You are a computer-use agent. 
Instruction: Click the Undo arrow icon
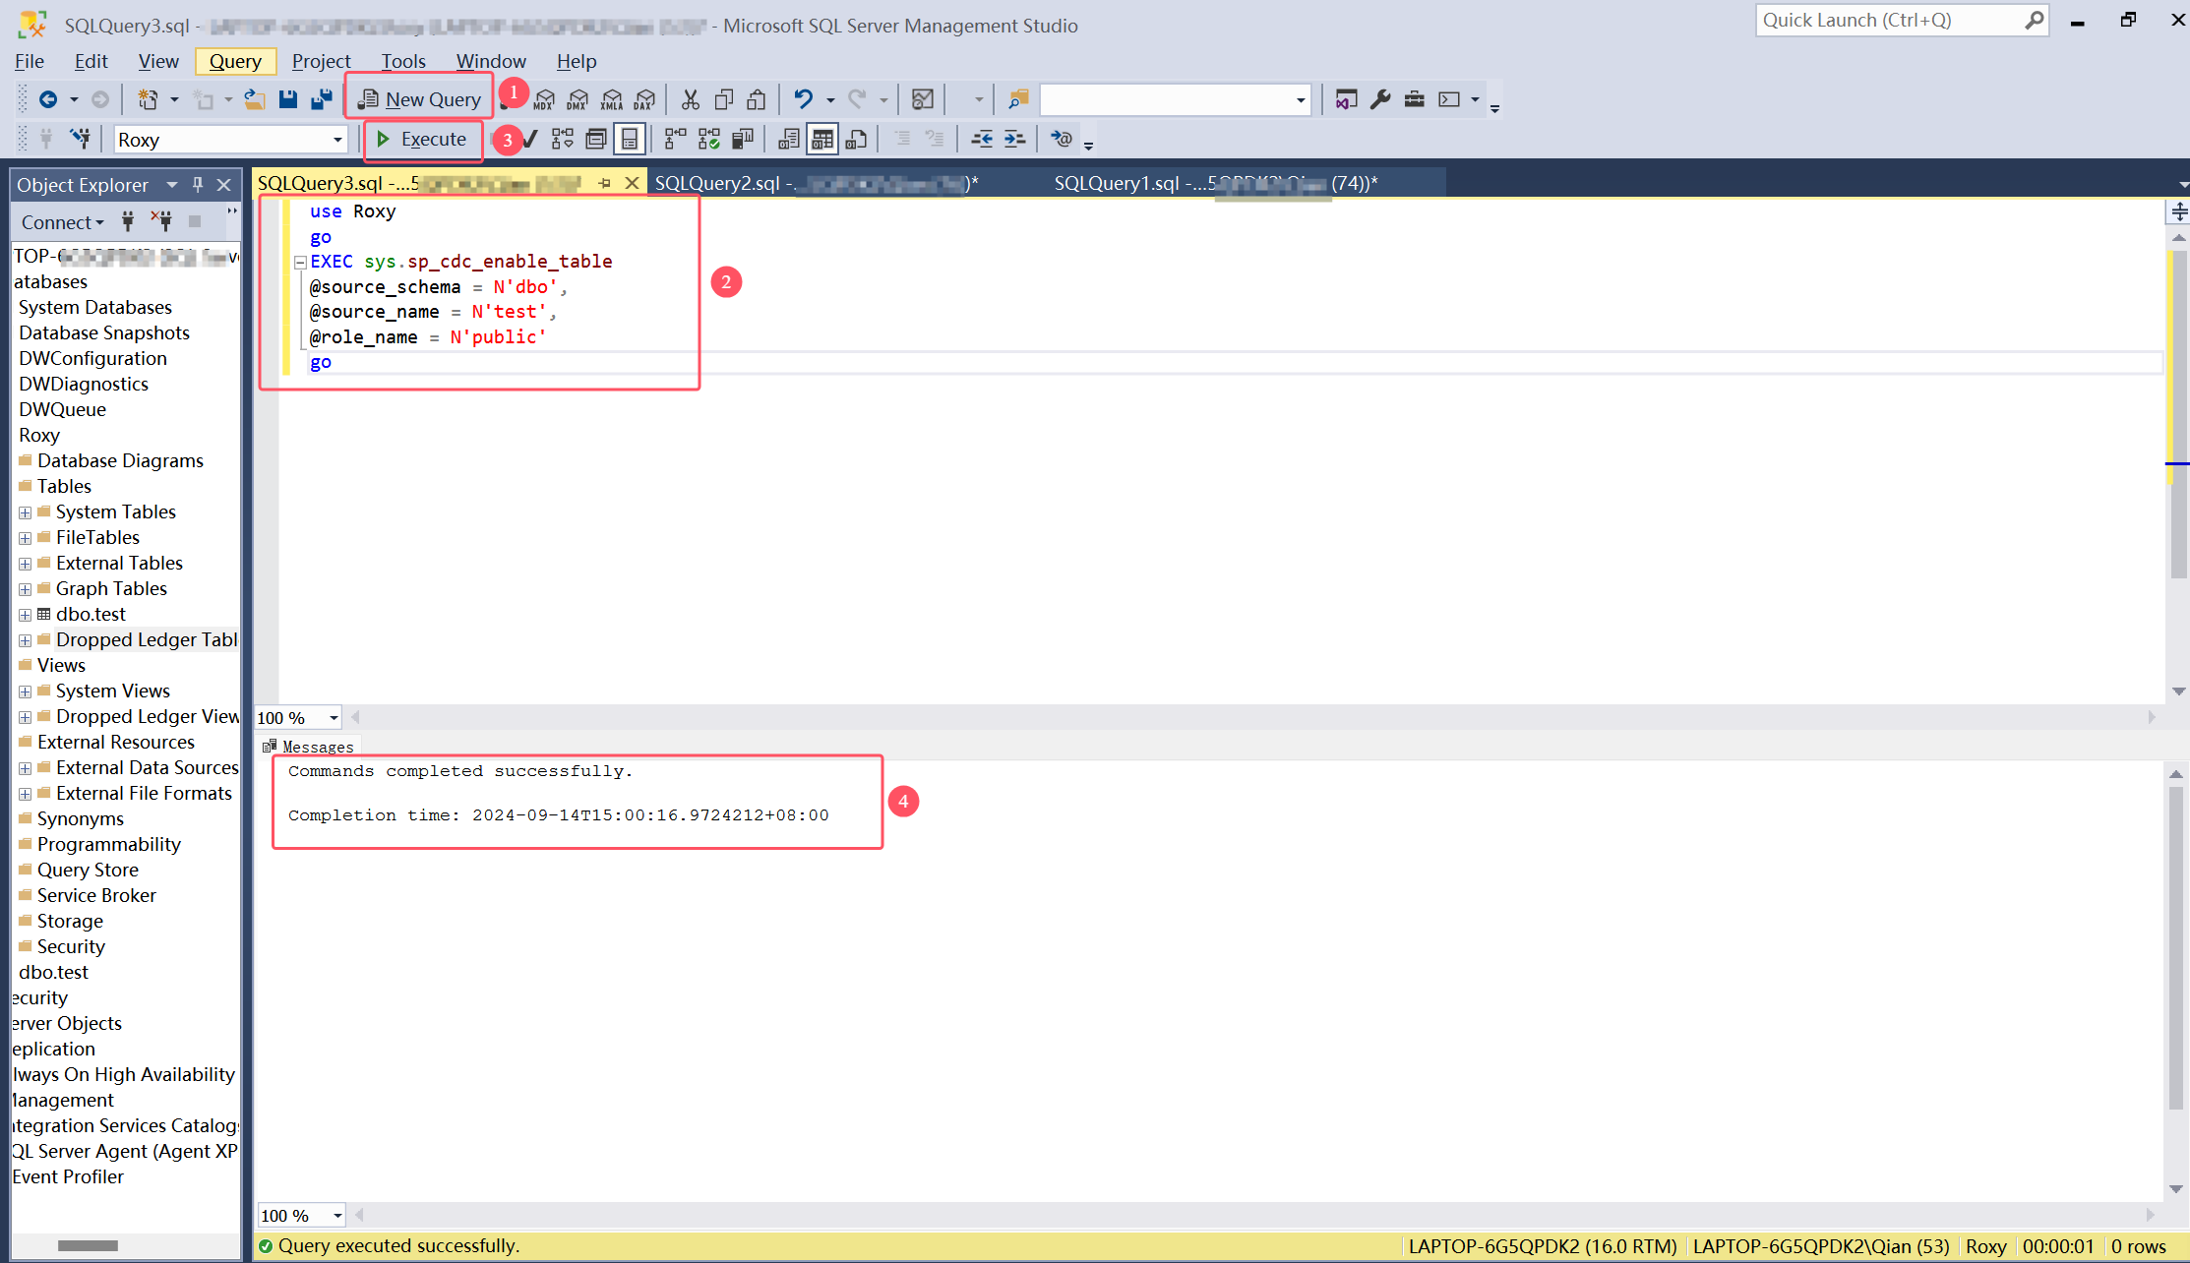(804, 99)
